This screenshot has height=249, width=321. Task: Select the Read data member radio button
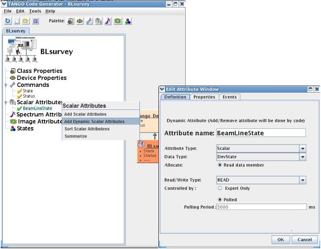tap(219, 165)
